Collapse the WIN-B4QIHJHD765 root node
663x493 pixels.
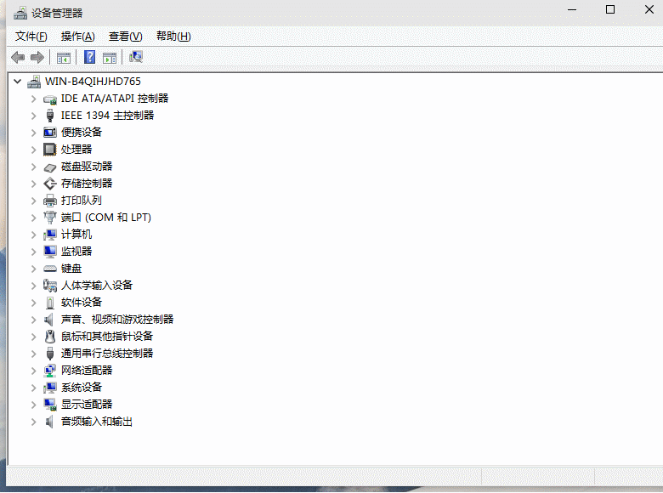pos(17,82)
